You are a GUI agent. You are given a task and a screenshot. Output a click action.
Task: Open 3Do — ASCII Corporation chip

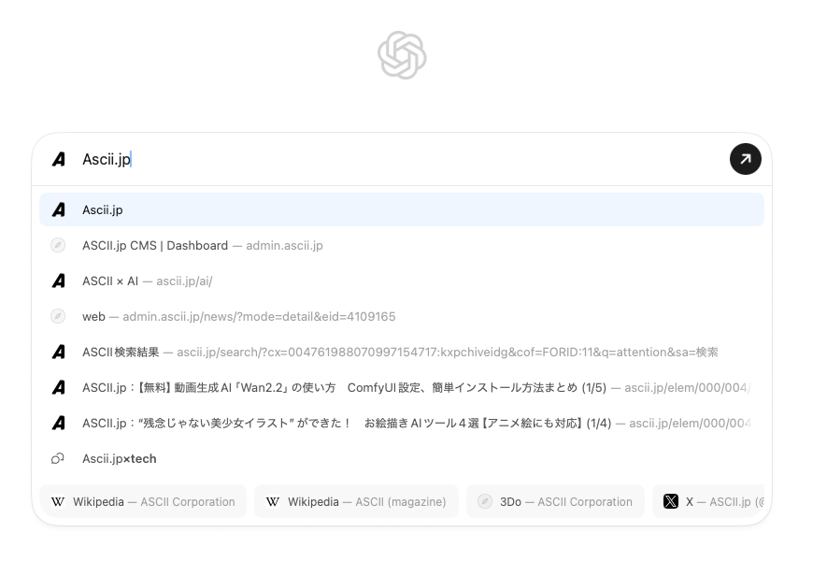[555, 501]
